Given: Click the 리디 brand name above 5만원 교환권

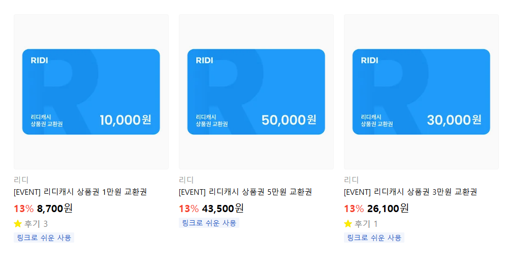Looking at the screenshot, I should tap(186, 180).
